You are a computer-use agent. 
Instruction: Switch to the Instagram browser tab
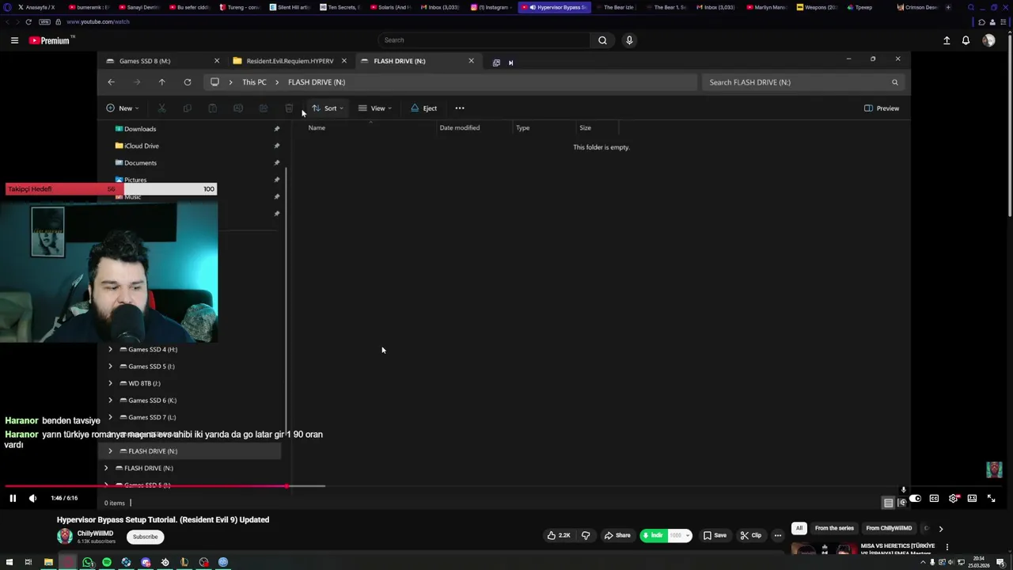point(491,7)
